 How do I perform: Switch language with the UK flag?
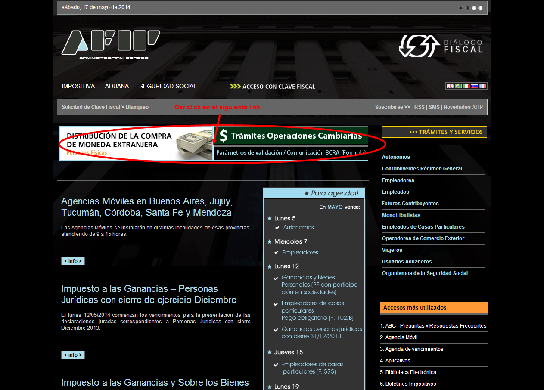pos(450,86)
